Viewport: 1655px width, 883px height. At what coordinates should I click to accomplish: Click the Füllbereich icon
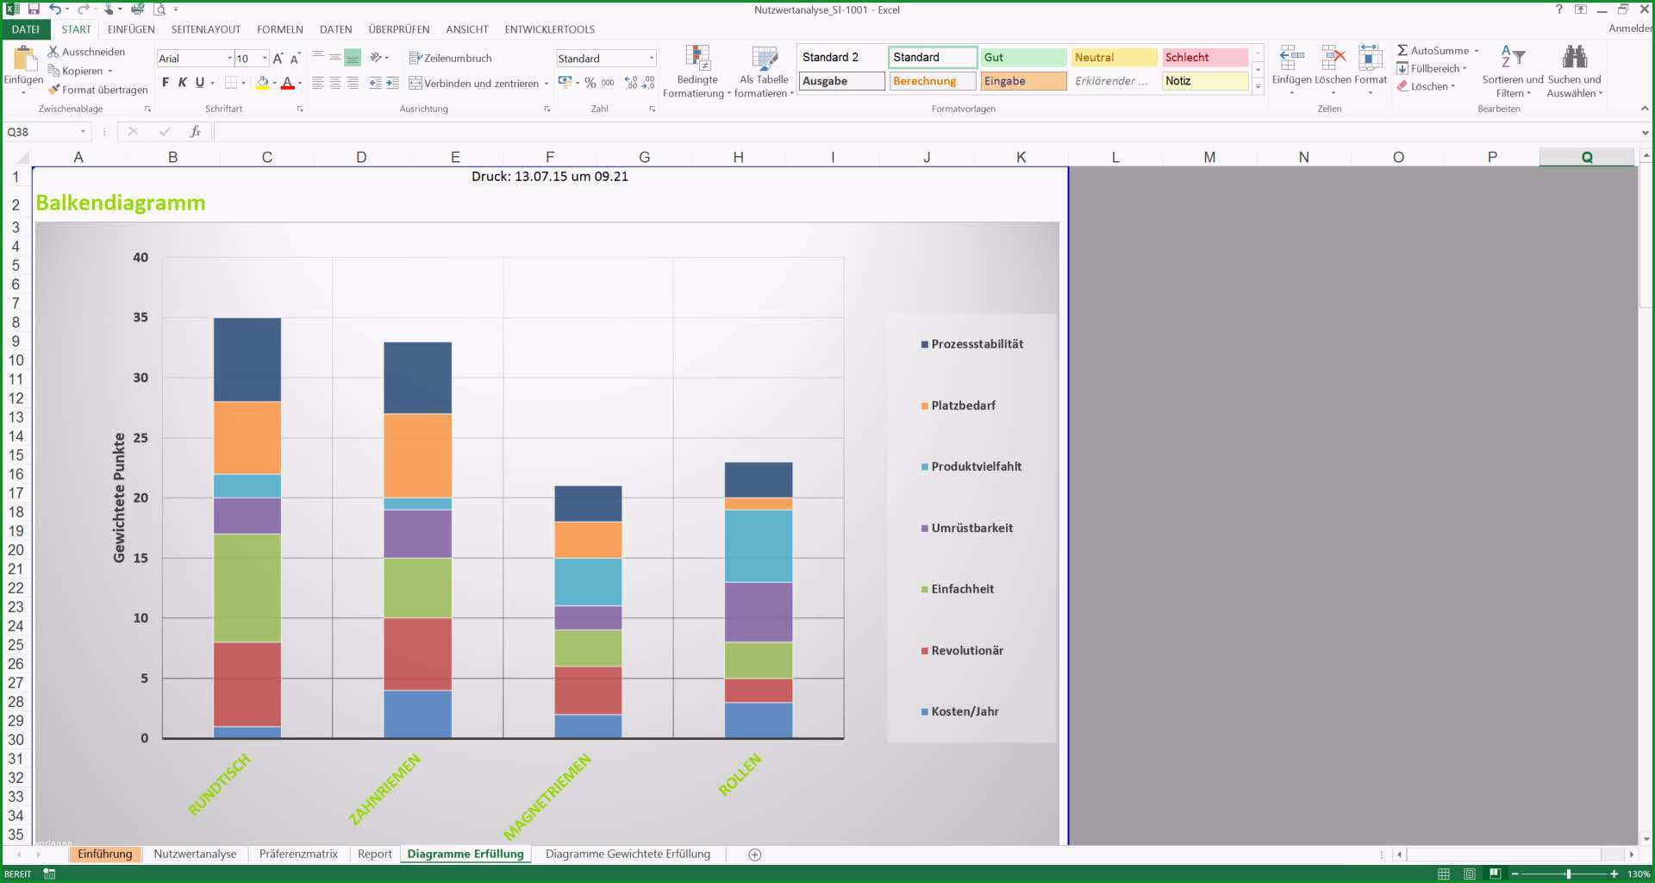[1402, 68]
